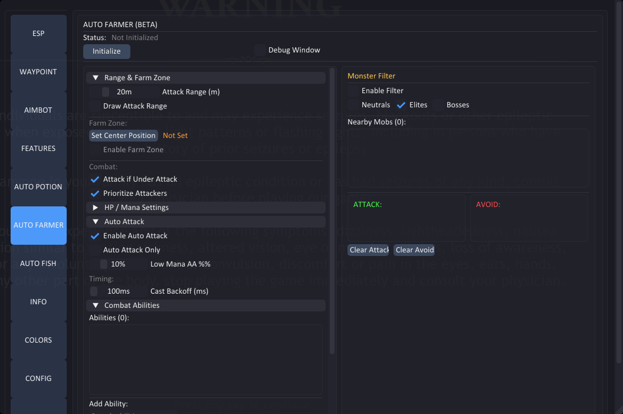The width and height of the screenshot is (623, 414).
Task: Uncheck Attack if Under Attack
Action: (x=95, y=179)
